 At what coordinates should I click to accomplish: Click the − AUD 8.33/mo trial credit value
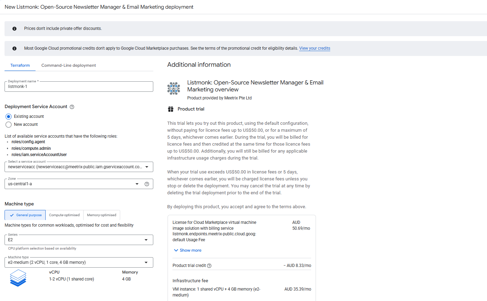[x=297, y=266]
